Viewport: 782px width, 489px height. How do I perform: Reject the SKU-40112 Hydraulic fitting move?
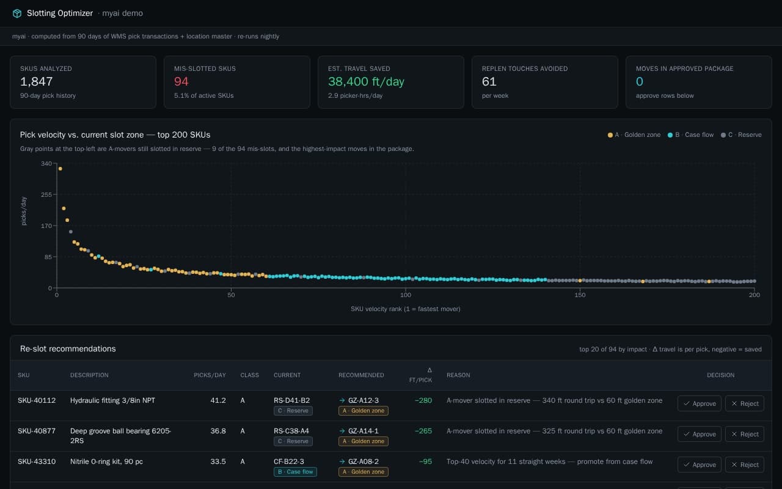tap(745, 403)
